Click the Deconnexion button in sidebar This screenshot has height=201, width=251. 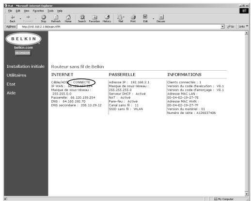click(x=23, y=53)
